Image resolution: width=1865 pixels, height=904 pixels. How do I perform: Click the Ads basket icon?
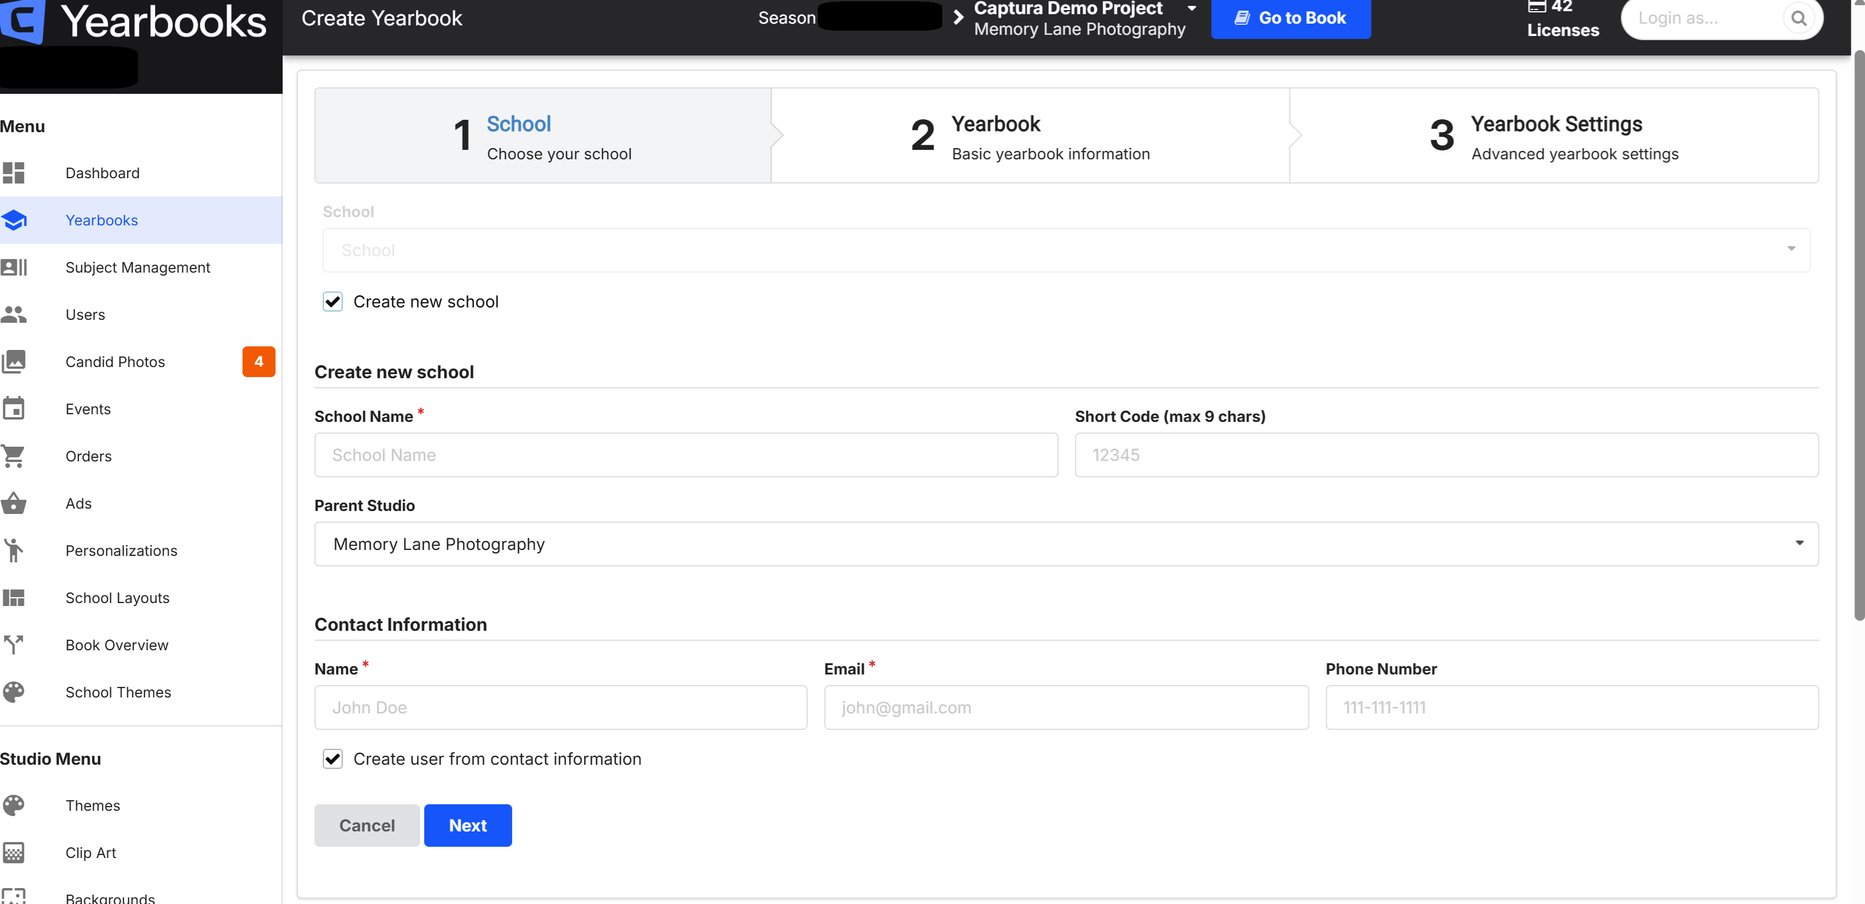[x=14, y=503]
